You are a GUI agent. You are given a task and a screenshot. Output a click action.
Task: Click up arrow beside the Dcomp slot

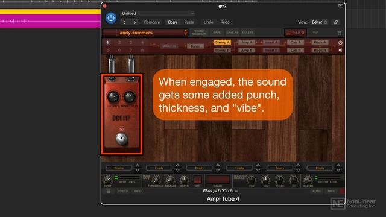coord(138,165)
